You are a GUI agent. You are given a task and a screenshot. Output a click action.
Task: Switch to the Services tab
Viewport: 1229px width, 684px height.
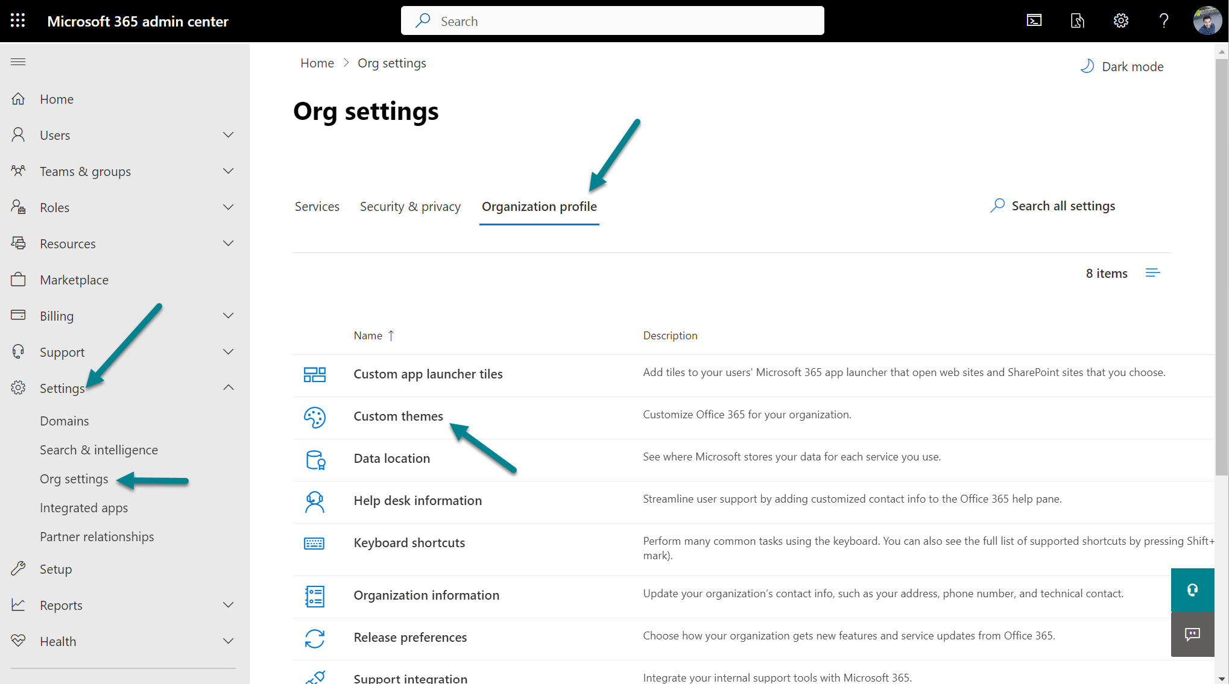pos(317,206)
